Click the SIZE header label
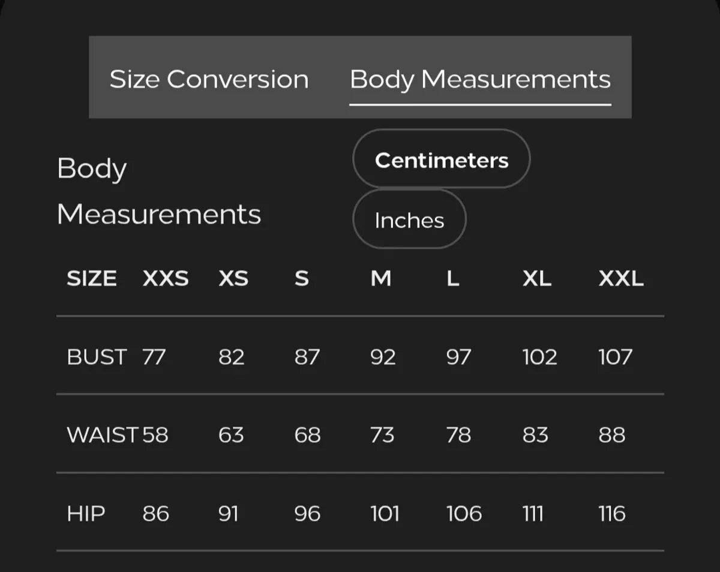The image size is (720, 572). [x=92, y=279]
